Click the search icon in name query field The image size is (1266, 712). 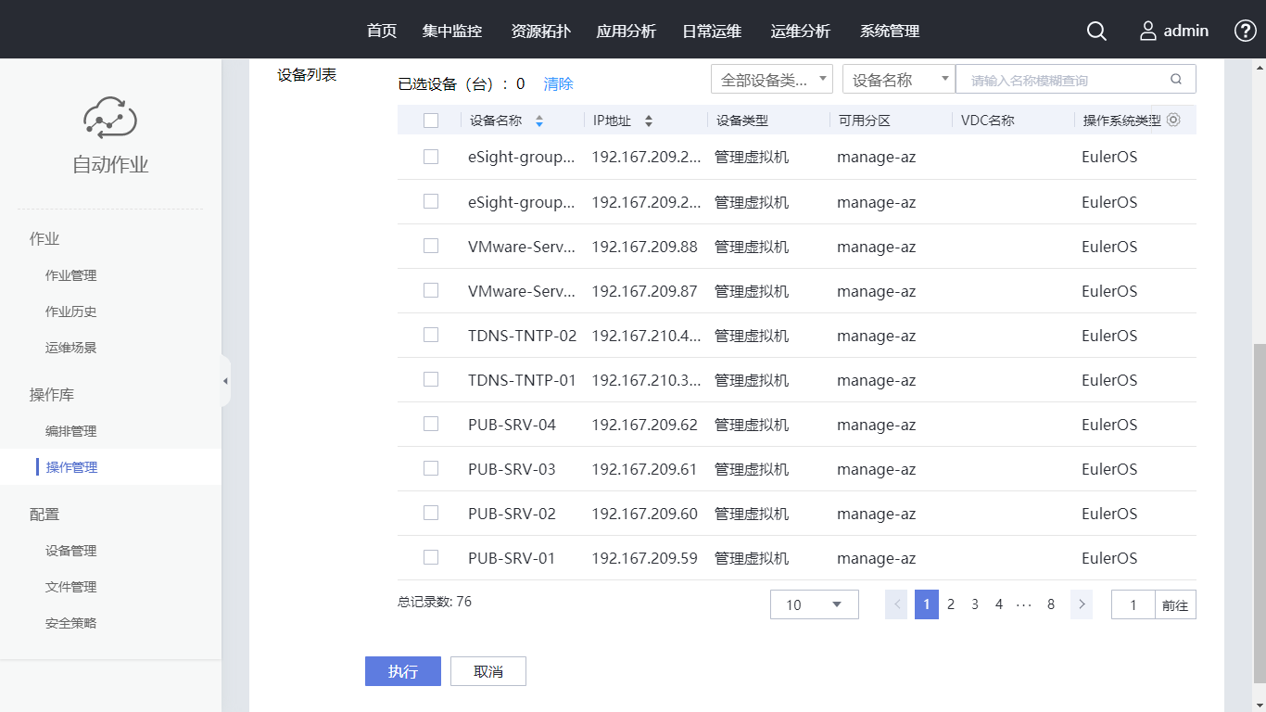tap(1176, 80)
